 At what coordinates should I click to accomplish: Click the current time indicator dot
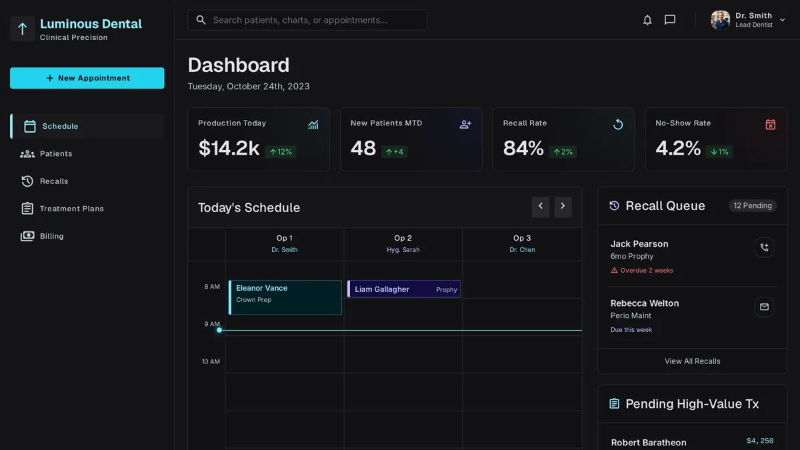pos(219,330)
